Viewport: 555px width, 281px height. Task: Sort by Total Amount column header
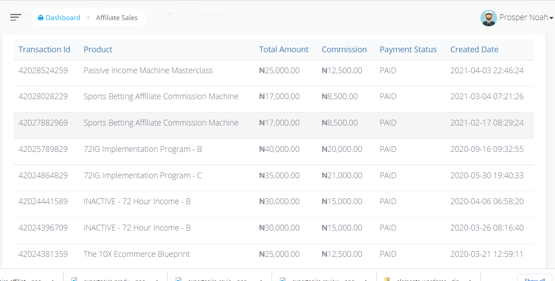tap(284, 50)
